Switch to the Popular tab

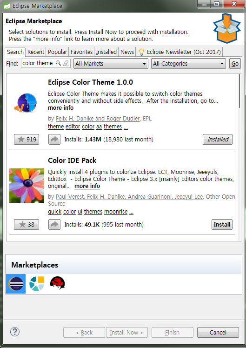(58, 52)
